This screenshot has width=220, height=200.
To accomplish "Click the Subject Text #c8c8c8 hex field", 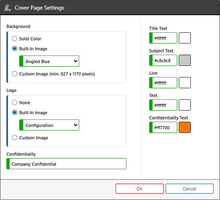I will click(163, 60).
